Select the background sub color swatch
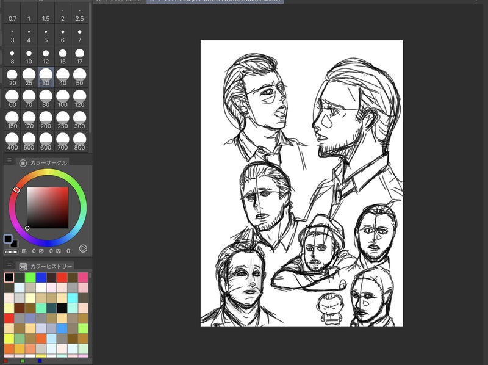Screen dimensions: 488x365 (14, 244)
